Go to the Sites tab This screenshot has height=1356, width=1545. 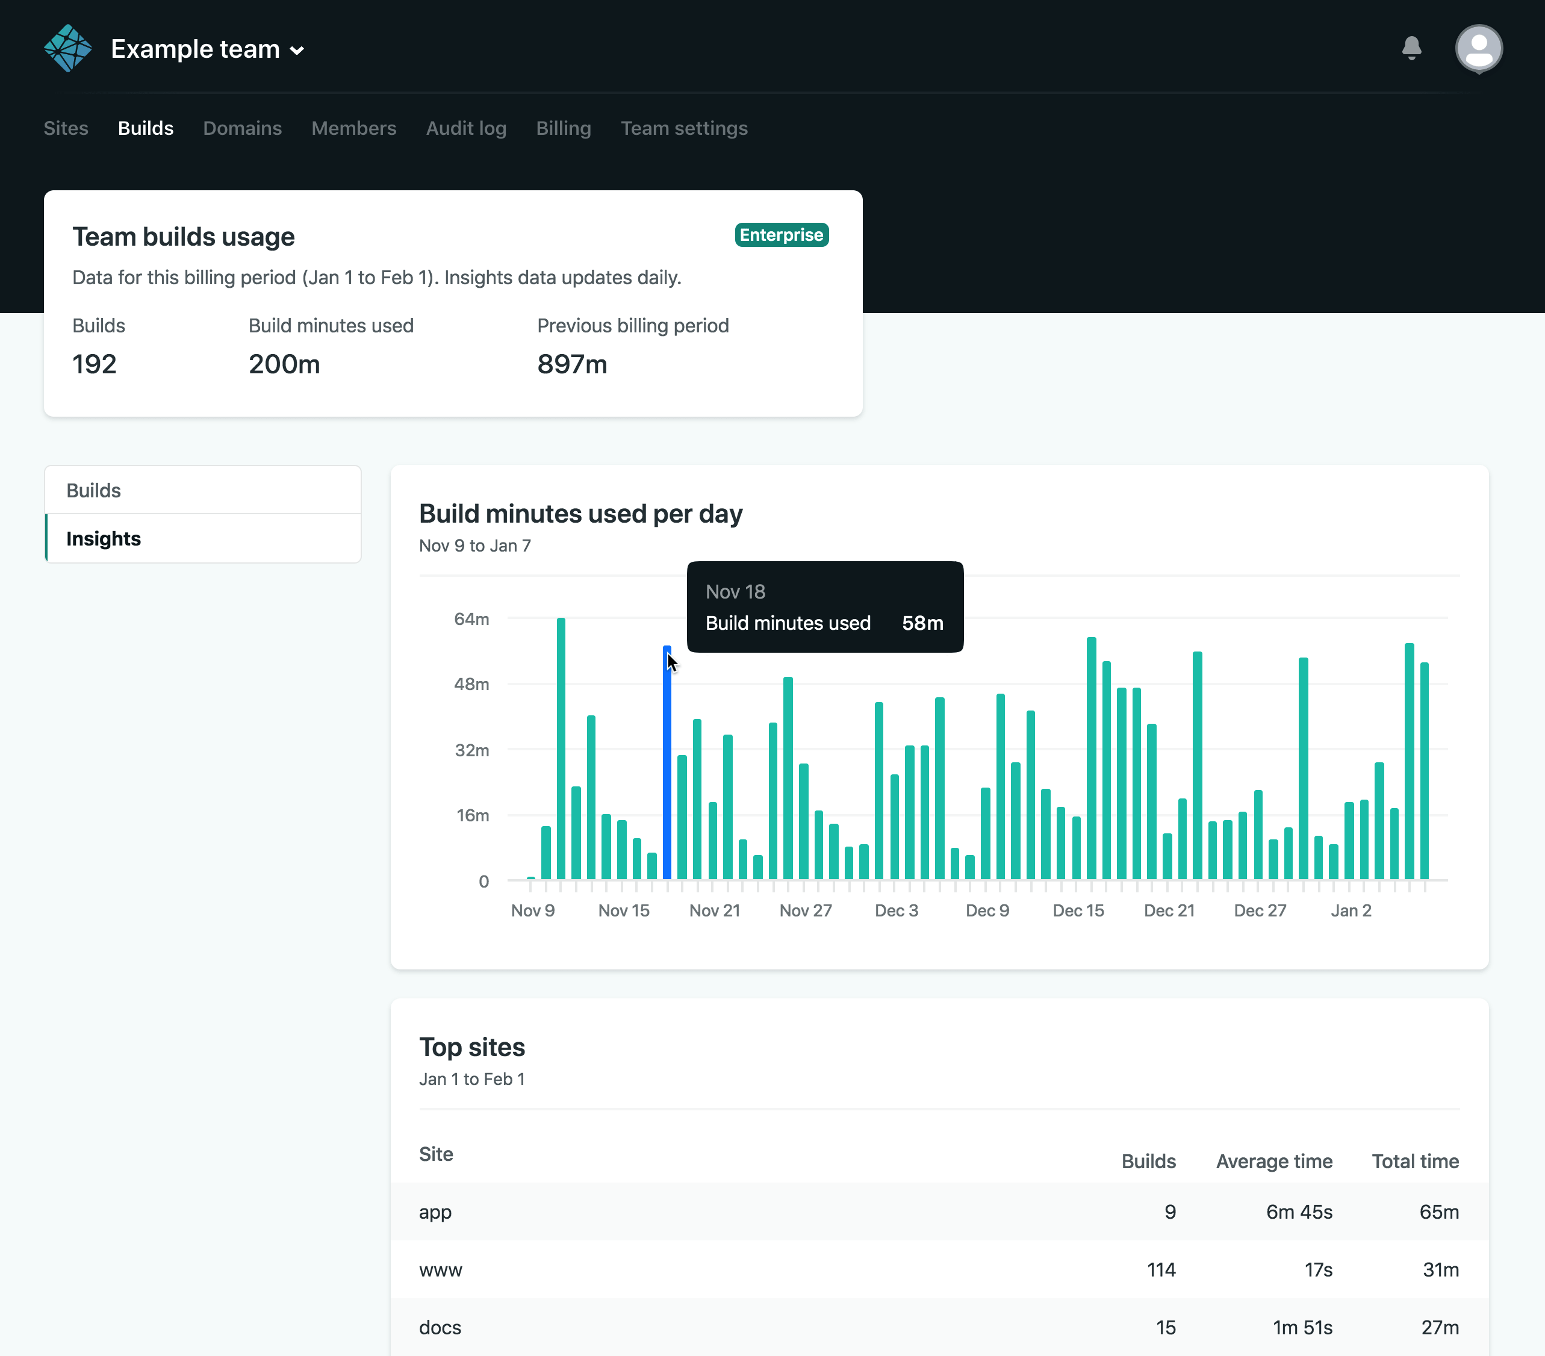[66, 128]
